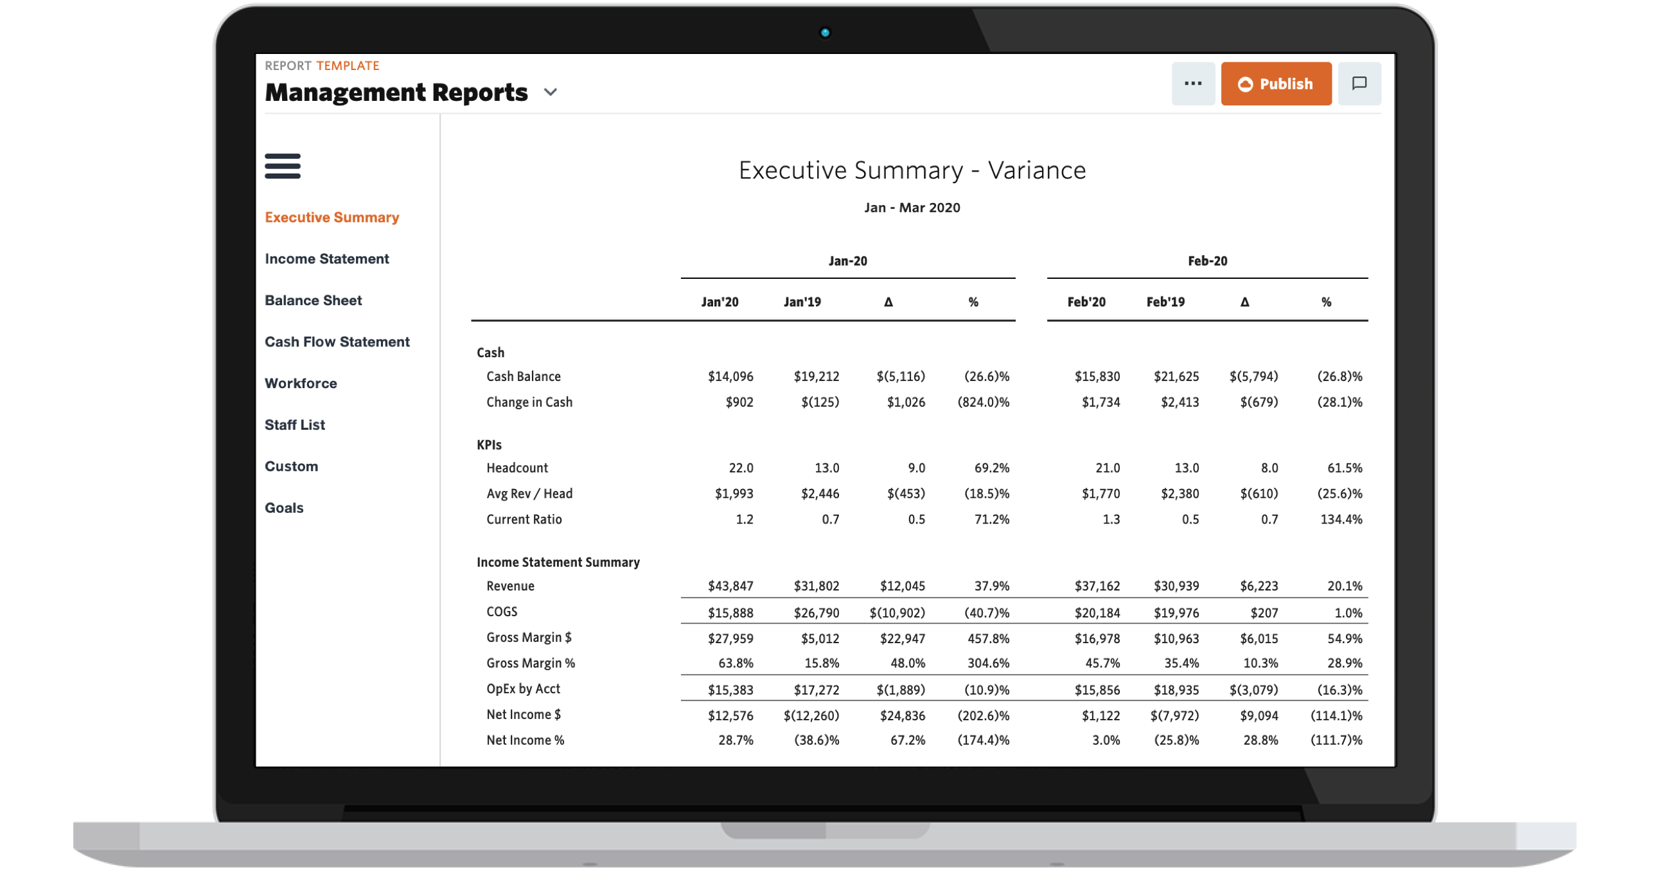Click the TEMPLATE label above the title
The height and width of the screenshot is (870, 1662).
pyautogui.click(x=348, y=66)
